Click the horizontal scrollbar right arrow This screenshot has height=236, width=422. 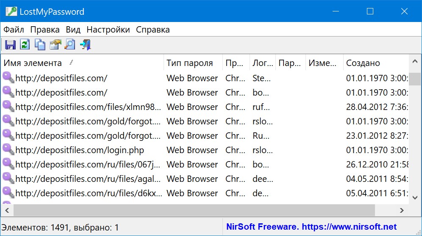(401, 210)
